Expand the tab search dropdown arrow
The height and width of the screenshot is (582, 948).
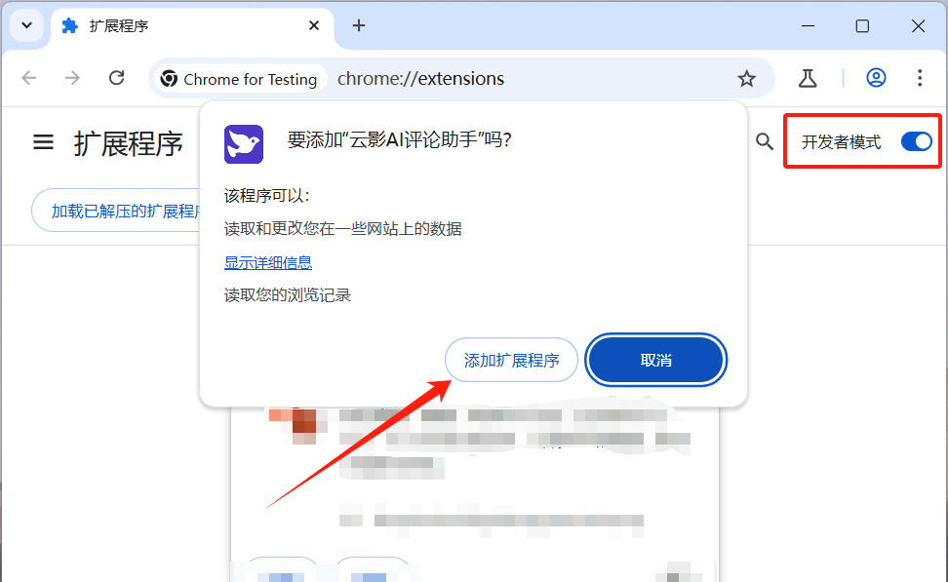pos(26,26)
